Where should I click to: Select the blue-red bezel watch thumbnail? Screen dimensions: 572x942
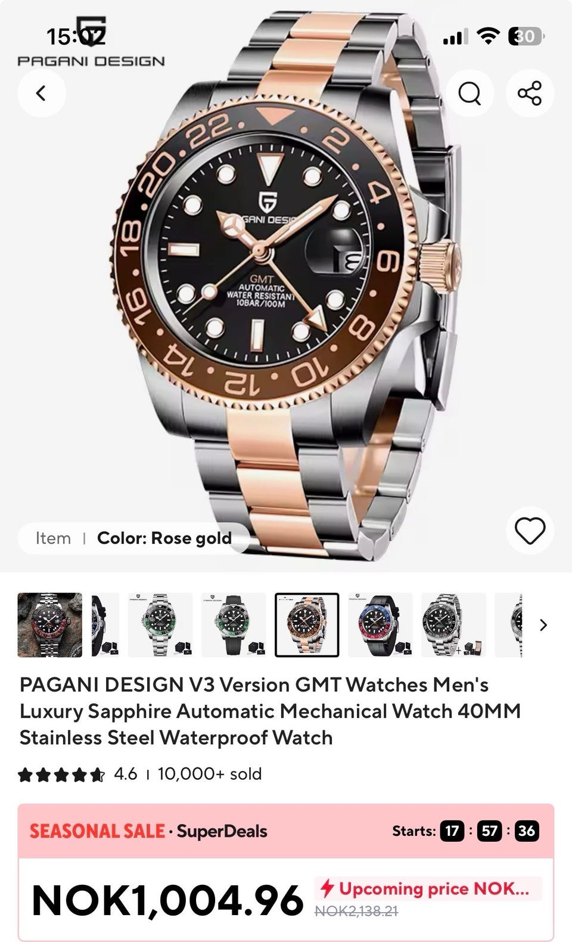click(380, 625)
